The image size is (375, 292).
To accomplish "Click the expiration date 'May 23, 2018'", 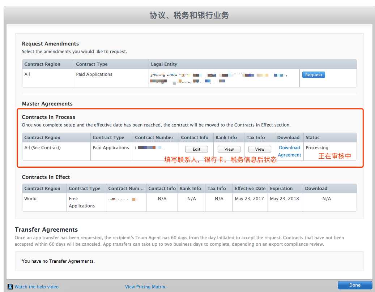I will click(x=284, y=198).
